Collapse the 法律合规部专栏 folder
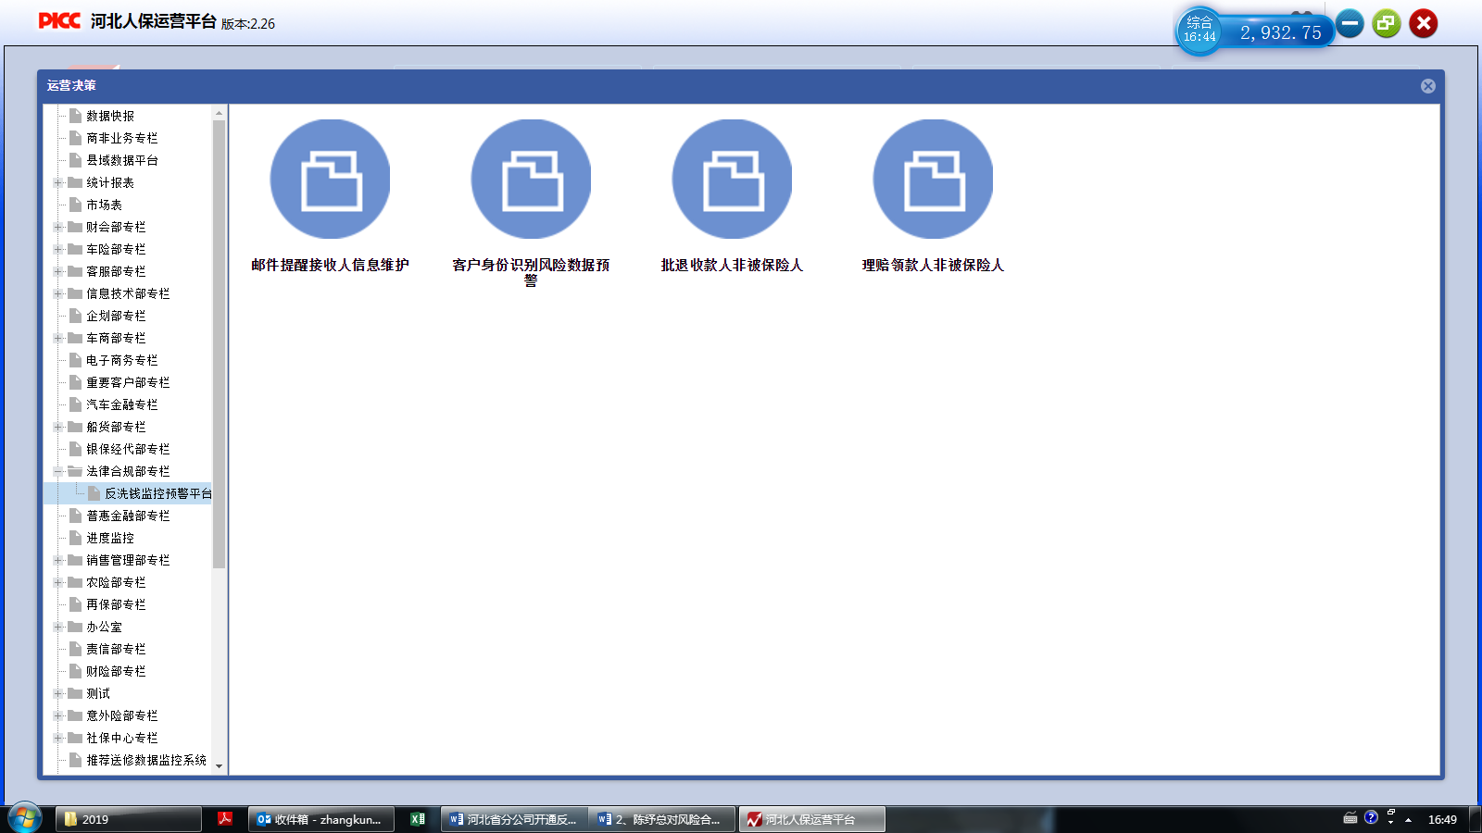 (58, 471)
